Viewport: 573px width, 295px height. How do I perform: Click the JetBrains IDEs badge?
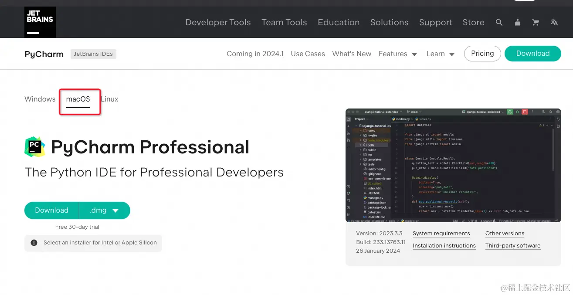[93, 54]
